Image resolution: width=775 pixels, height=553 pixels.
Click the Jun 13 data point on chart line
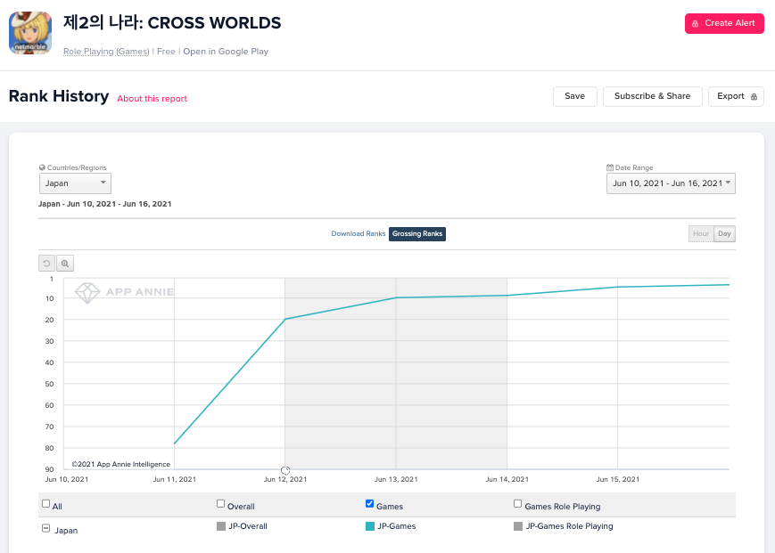(x=396, y=297)
